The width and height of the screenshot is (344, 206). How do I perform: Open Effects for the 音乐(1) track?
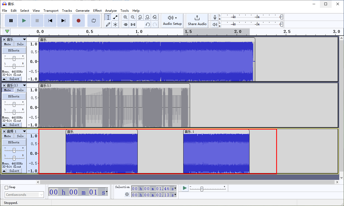(14, 96)
